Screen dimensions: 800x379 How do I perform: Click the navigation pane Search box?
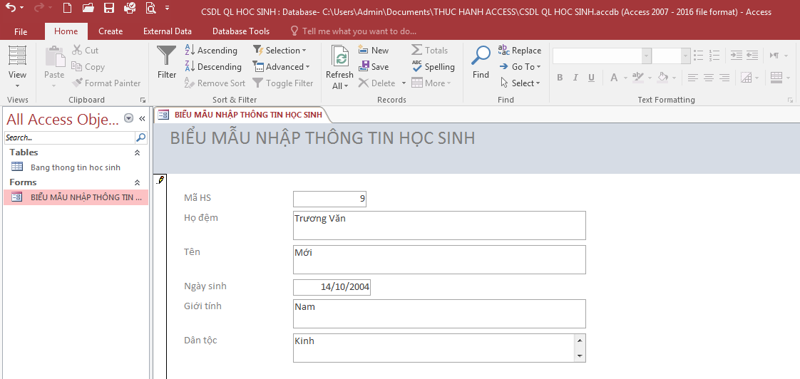[70, 137]
